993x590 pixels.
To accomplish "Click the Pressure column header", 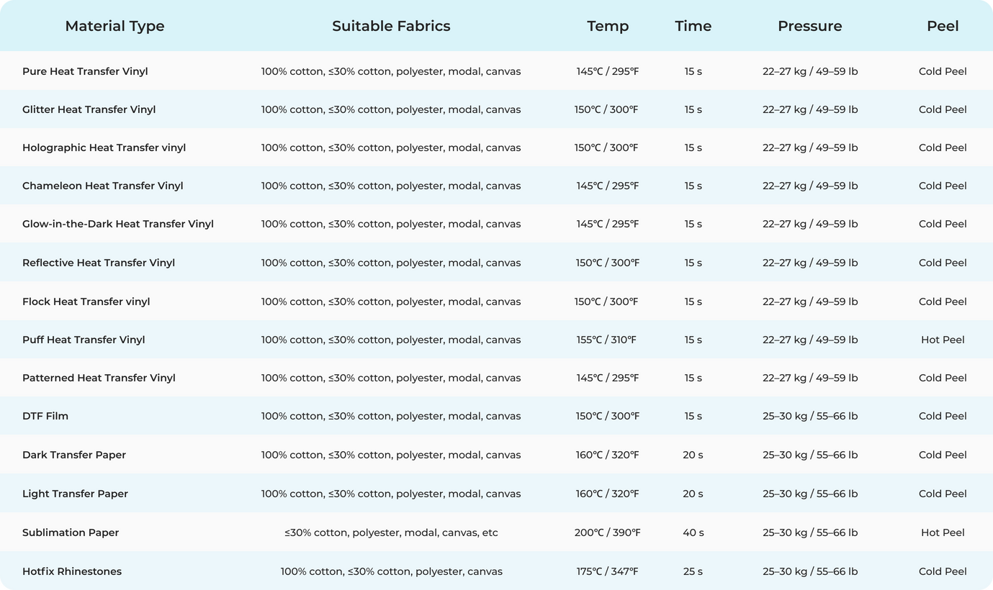I will [809, 26].
